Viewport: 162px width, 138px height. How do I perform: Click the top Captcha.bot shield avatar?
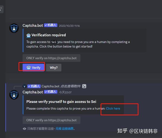tap(14, 28)
